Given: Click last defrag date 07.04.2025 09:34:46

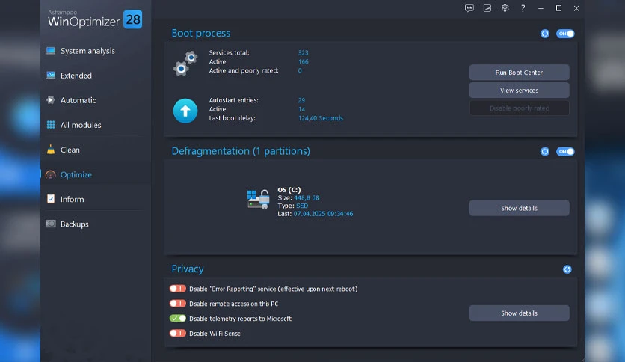Looking at the screenshot, I should pyautogui.click(x=323, y=214).
